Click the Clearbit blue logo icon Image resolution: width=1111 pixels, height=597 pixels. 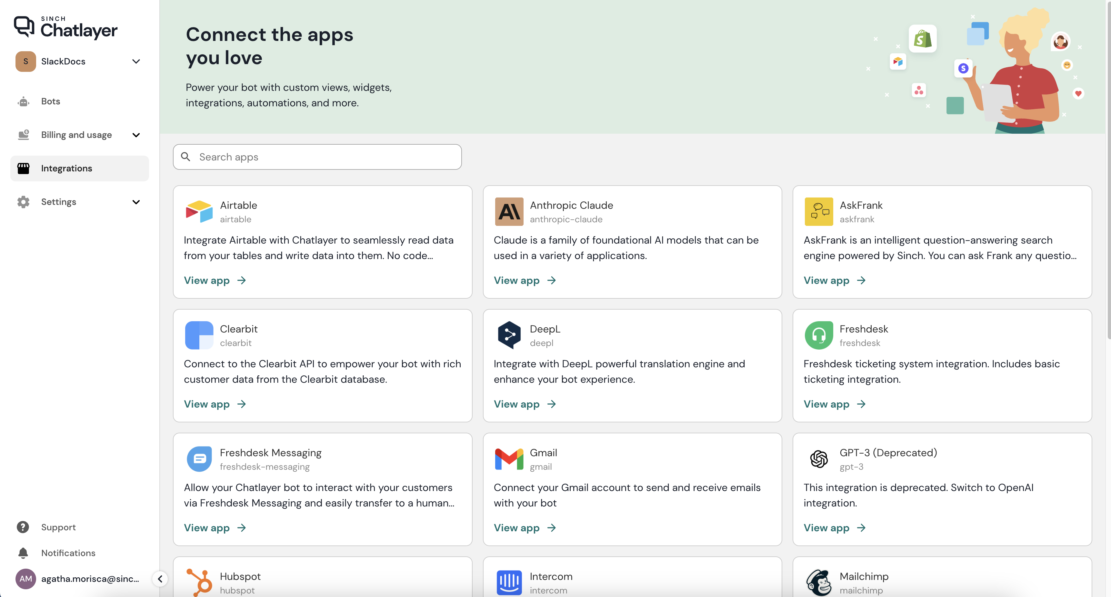199,335
